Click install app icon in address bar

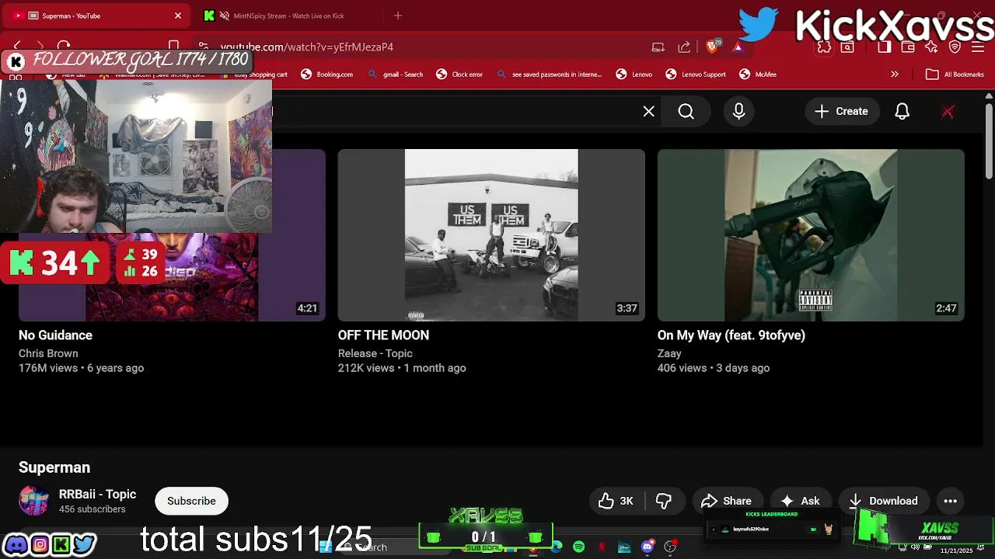click(x=658, y=47)
